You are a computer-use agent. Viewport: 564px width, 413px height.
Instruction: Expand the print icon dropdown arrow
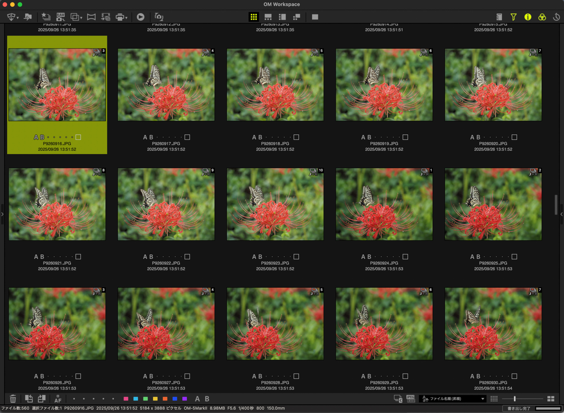(126, 18)
